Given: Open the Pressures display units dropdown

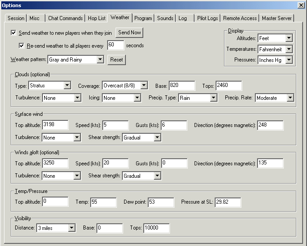Looking at the screenshot, I should click(x=275, y=60).
